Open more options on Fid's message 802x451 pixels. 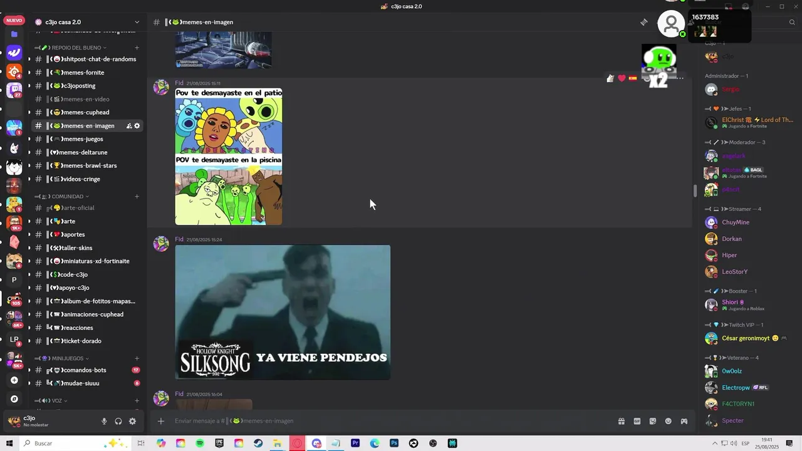pos(679,78)
